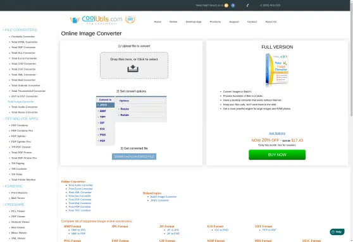353x242 pixels.
Task: Select JPEG as the convert-to format
Action: pyautogui.click(x=106, y=105)
